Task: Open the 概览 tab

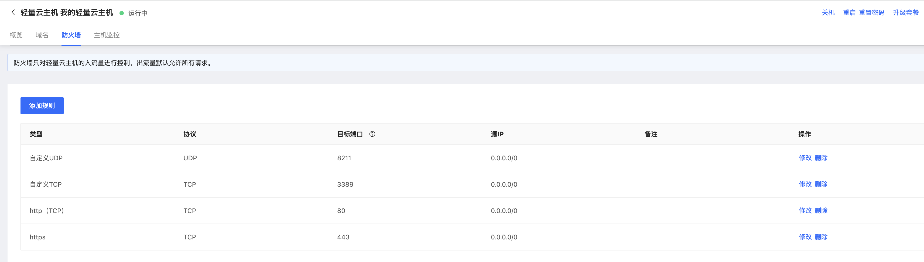Action: (16, 35)
